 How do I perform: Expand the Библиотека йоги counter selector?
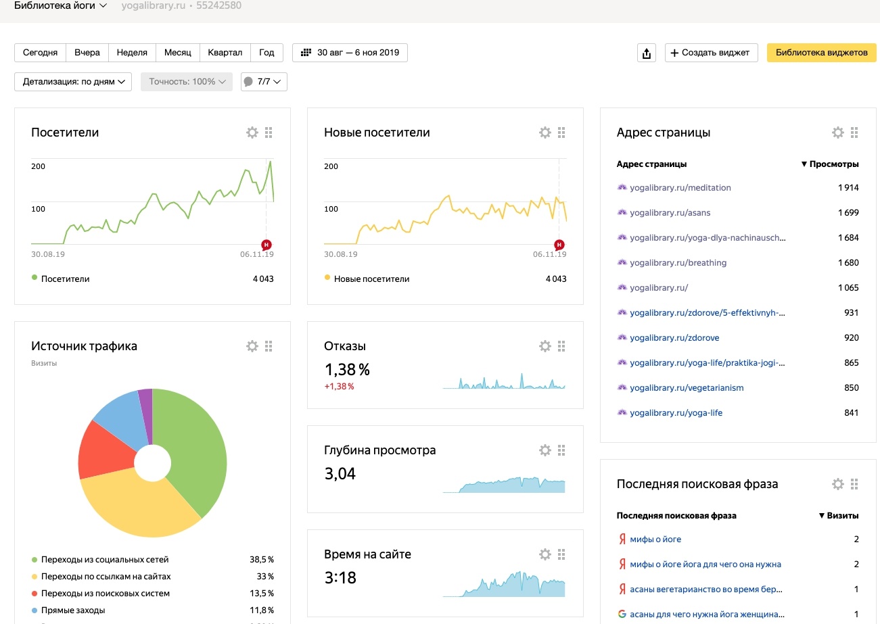pos(60,6)
